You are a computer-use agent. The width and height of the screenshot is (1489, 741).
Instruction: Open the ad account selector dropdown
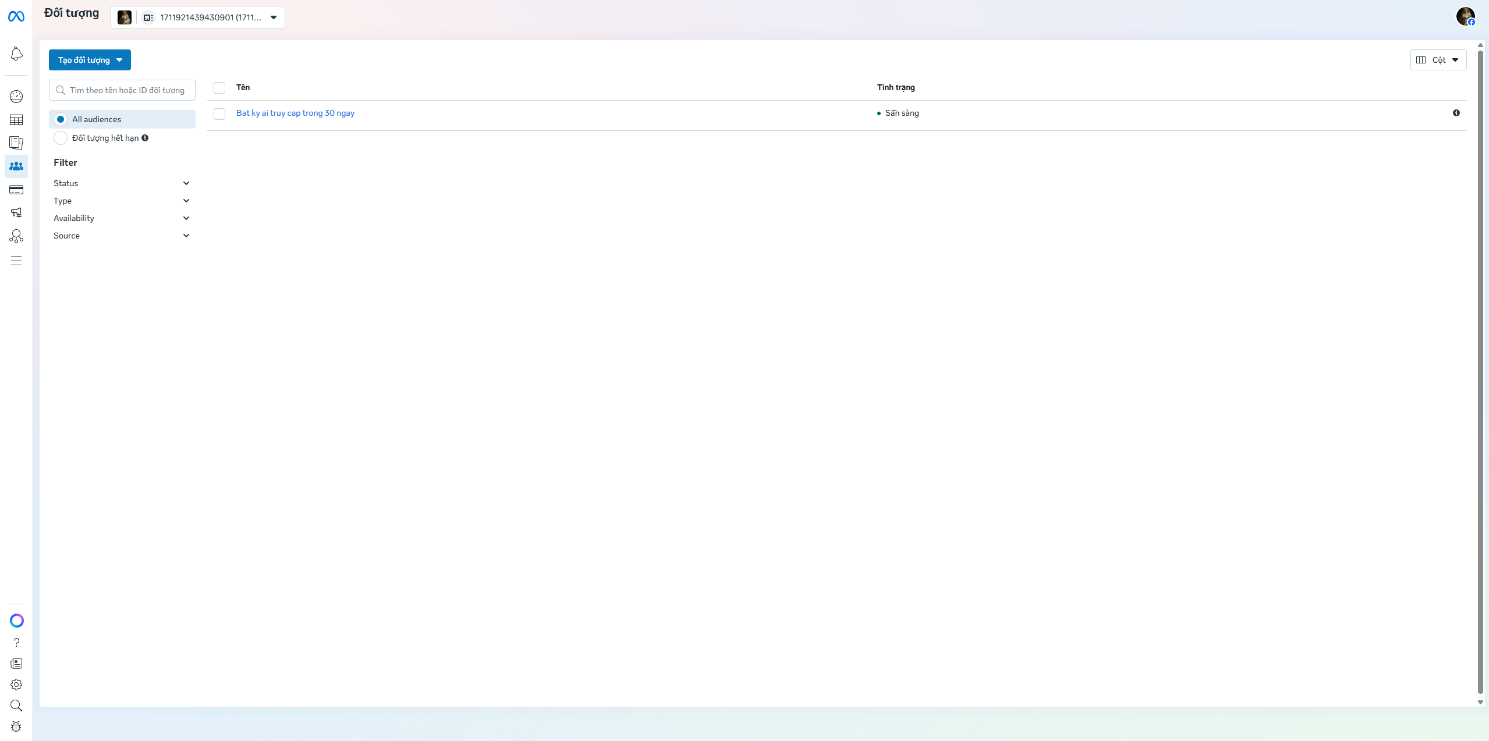(x=272, y=17)
